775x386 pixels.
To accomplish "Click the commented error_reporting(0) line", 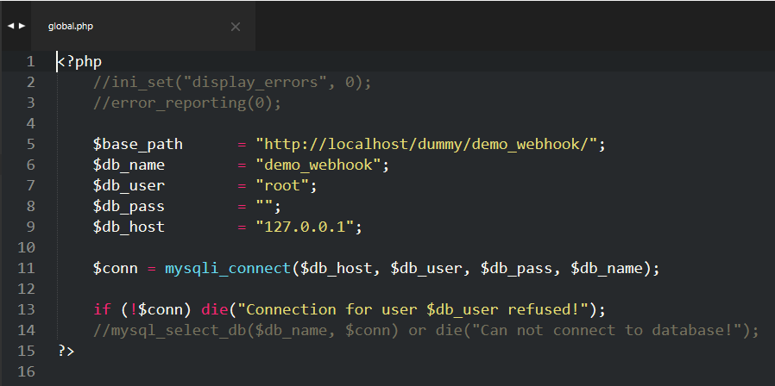I will point(187,103).
